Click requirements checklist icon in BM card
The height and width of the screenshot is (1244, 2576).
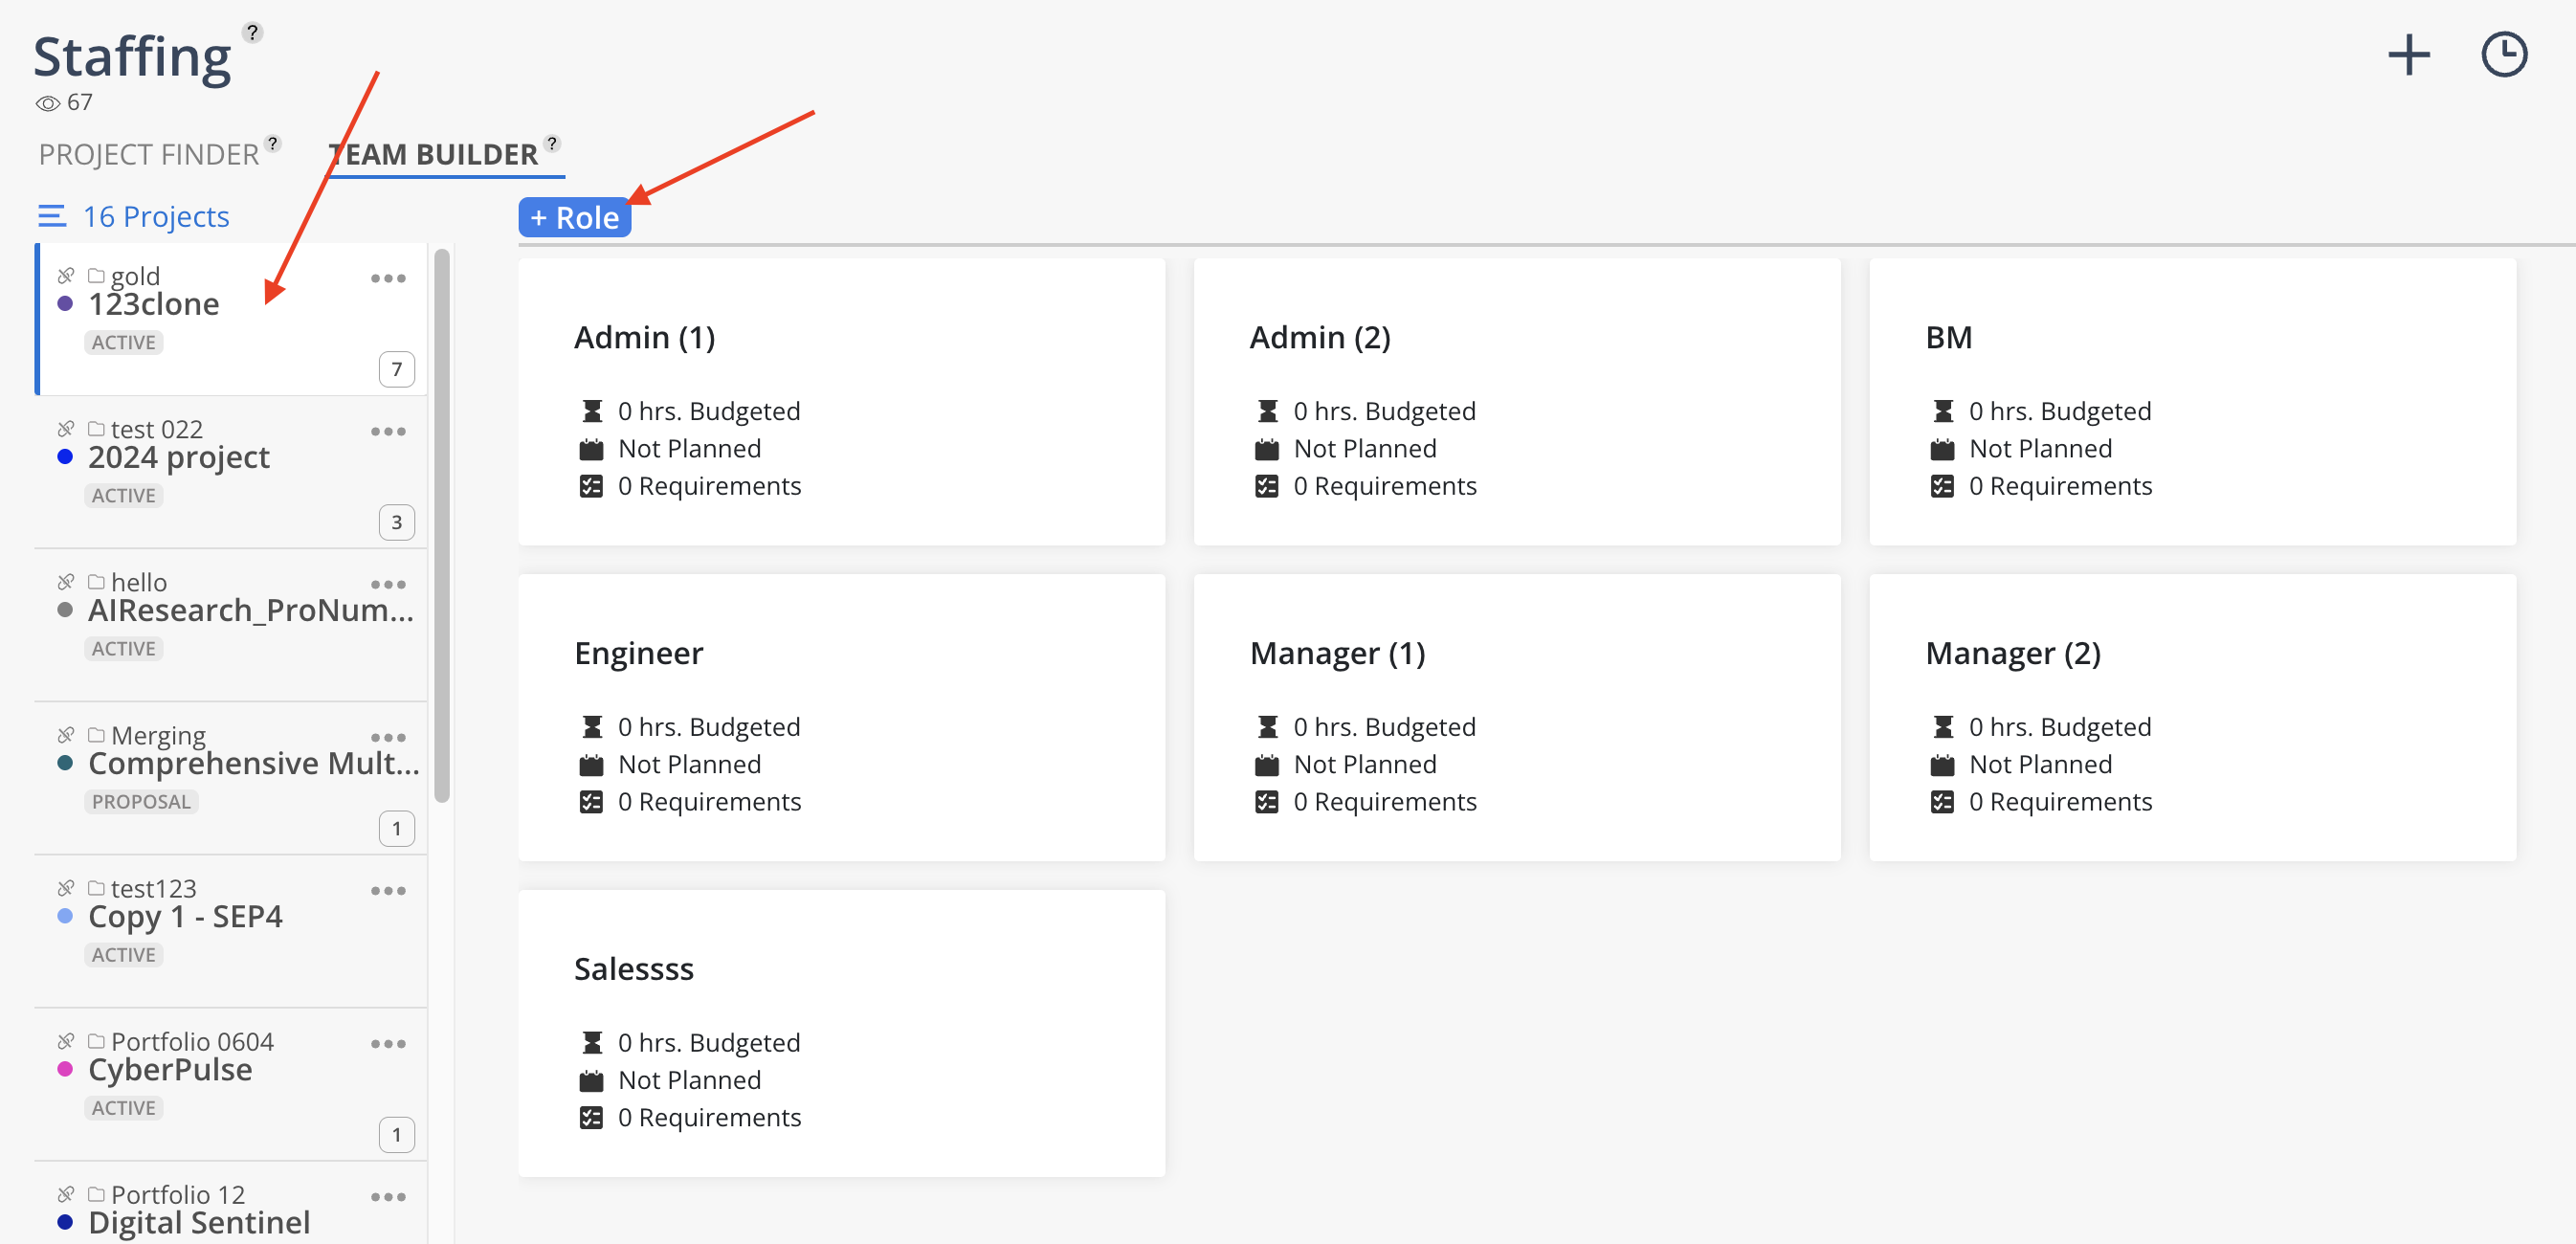click(1942, 486)
